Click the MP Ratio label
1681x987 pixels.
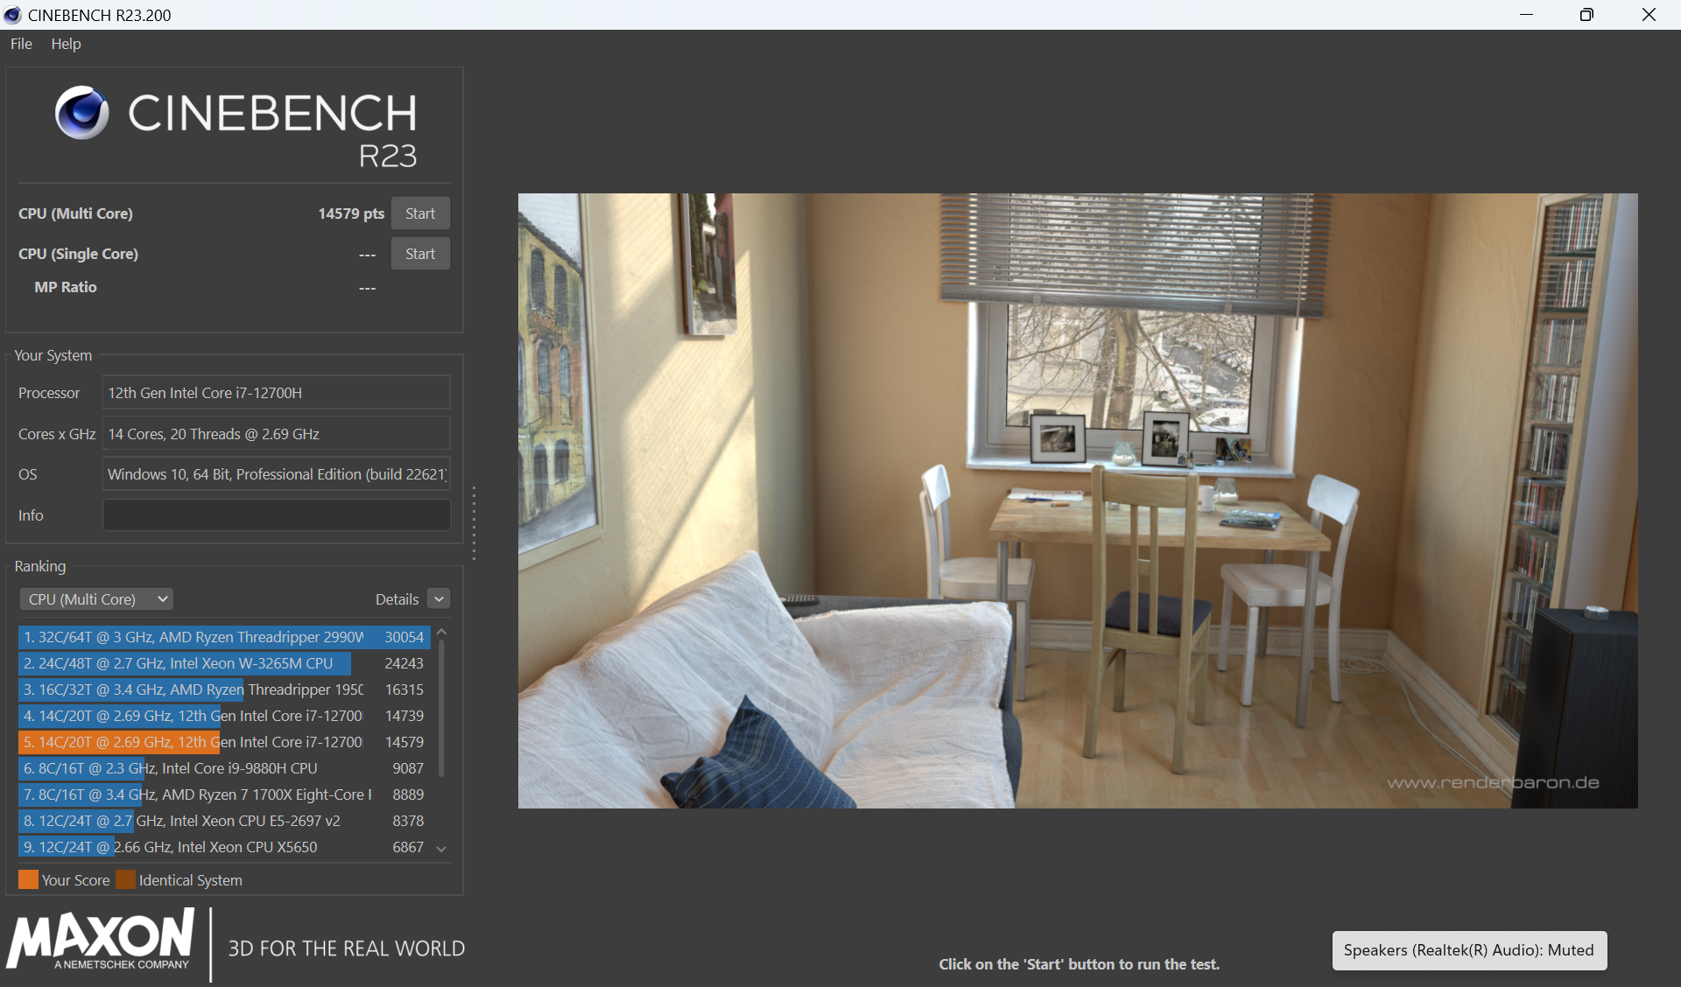point(66,287)
